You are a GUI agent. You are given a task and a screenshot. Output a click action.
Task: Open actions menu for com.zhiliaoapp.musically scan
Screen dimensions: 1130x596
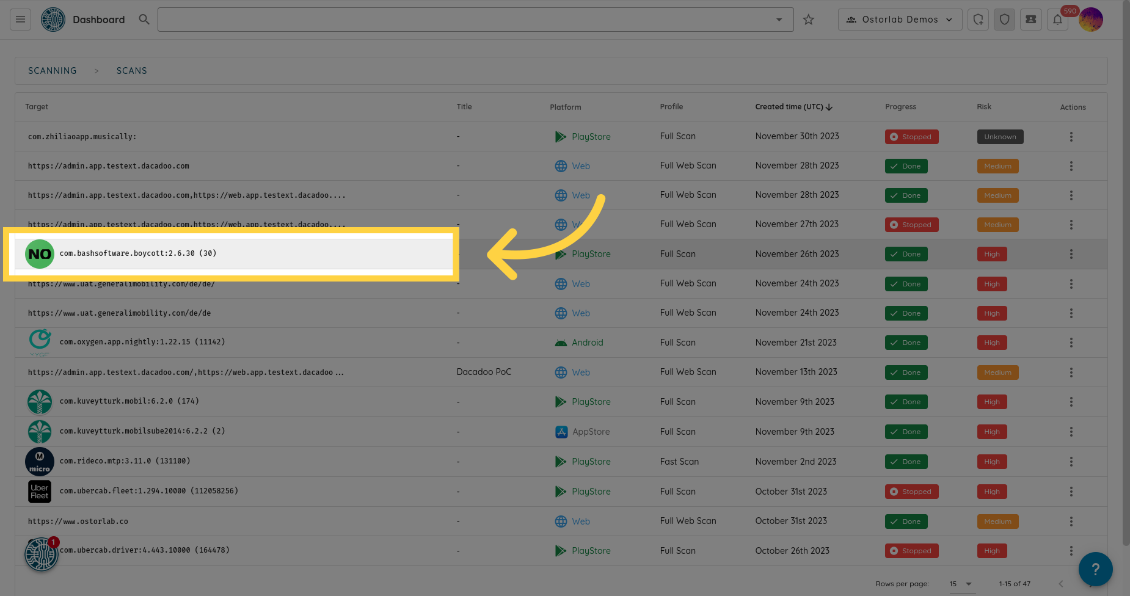(x=1071, y=137)
